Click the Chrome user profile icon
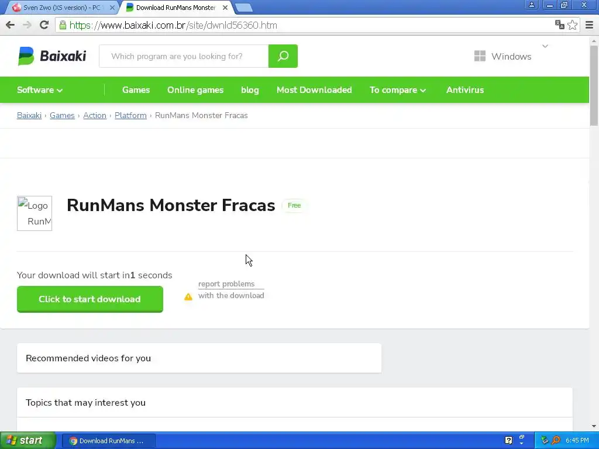The image size is (599, 449). [531, 5]
